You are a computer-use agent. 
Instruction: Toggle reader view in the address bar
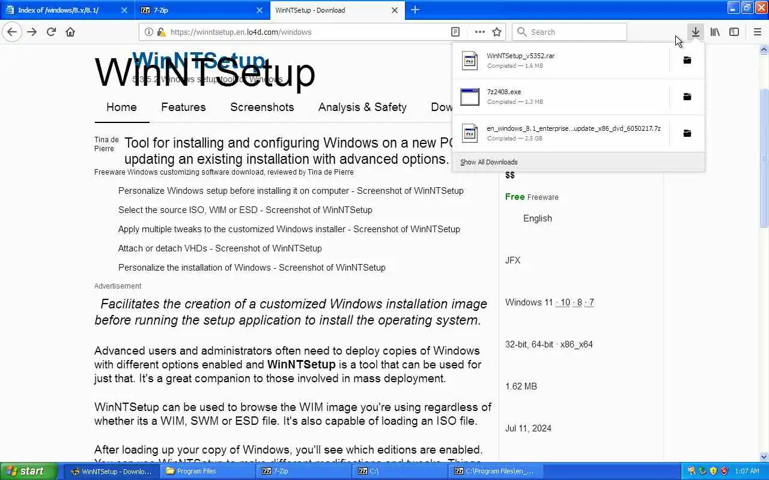pyautogui.click(x=455, y=32)
